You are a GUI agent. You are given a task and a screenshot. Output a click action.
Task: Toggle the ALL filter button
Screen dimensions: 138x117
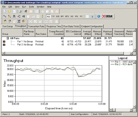click(x=48, y=17)
